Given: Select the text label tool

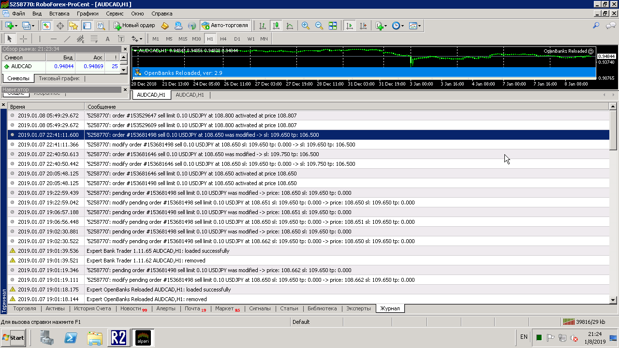Looking at the screenshot, I should 121,39.
